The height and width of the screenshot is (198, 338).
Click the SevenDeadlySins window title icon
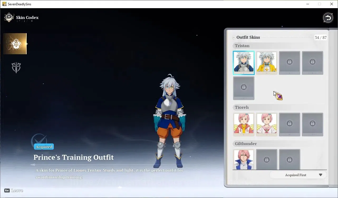[x=4, y=4]
